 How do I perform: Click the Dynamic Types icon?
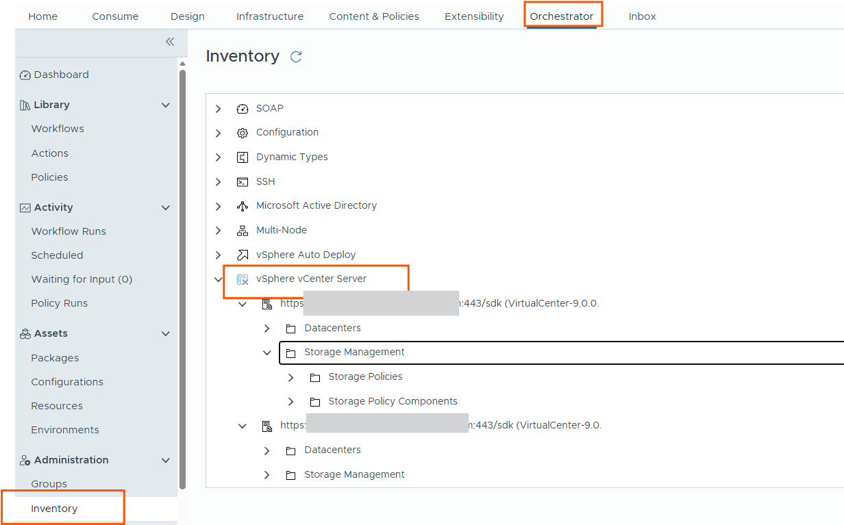tap(242, 157)
